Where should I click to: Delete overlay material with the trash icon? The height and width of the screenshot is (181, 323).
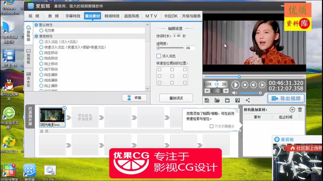(x=300, y=110)
